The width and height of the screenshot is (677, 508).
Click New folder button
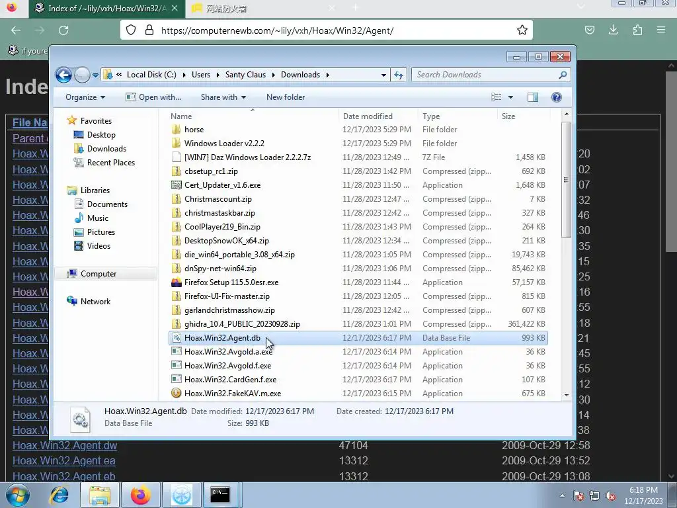click(x=286, y=97)
